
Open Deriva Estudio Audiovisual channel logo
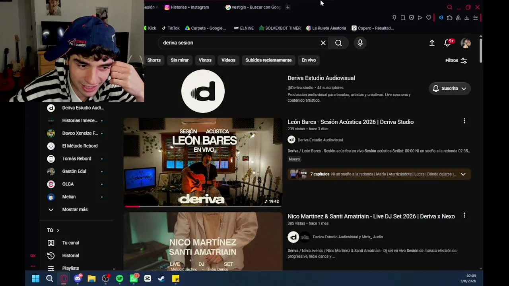203,91
